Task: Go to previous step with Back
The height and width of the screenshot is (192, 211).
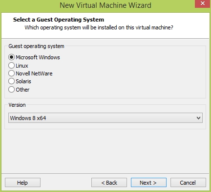Action: pos(109,183)
